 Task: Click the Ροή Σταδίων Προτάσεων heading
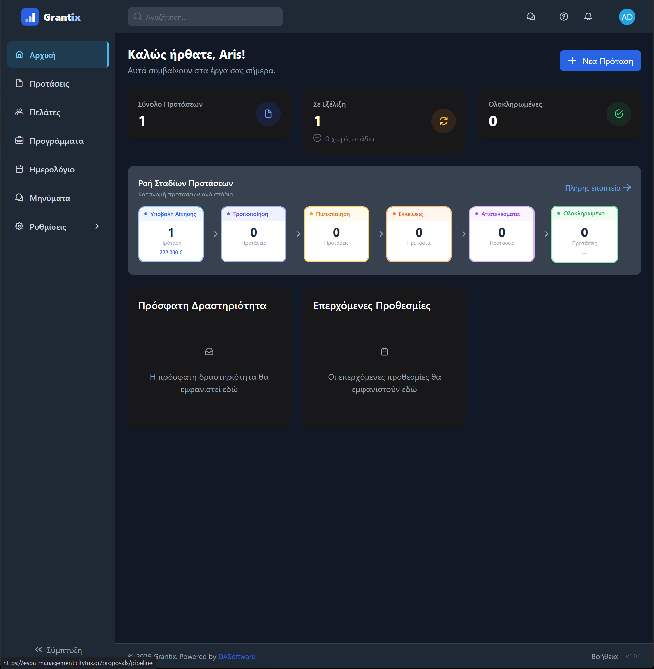point(186,183)
